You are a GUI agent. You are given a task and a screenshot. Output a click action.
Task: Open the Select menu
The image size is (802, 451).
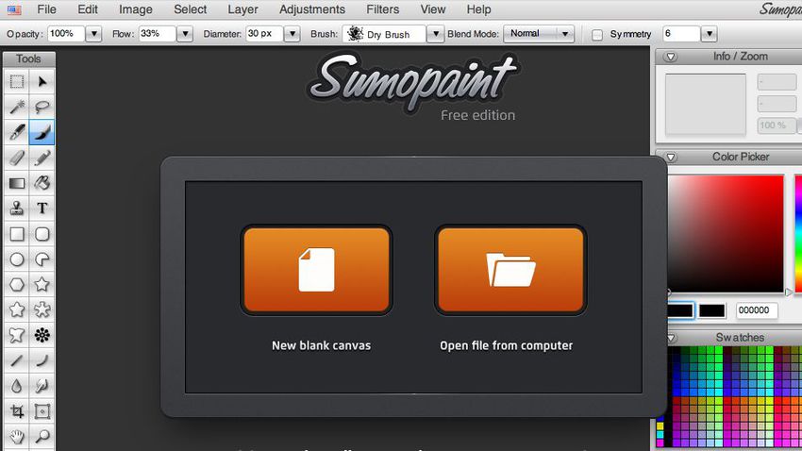click(x=190, y=9)
